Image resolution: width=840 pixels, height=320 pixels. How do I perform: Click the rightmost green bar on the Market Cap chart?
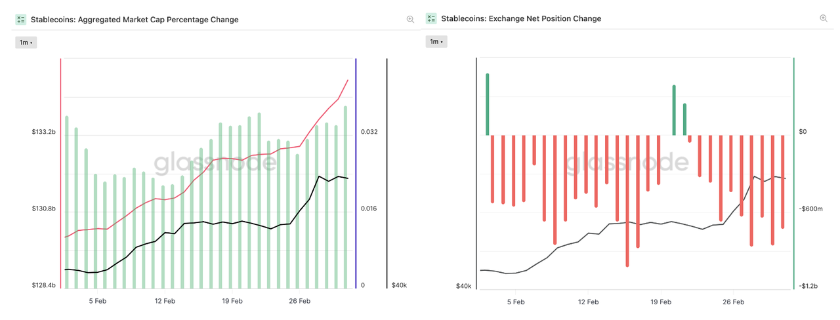click(x=345, y=197)
